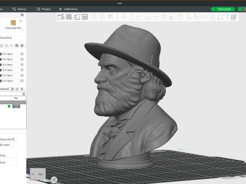The width and height of the screenshot is (246, 184).
Task: Click the filament number 10 cell
Action: pos(16,106)
